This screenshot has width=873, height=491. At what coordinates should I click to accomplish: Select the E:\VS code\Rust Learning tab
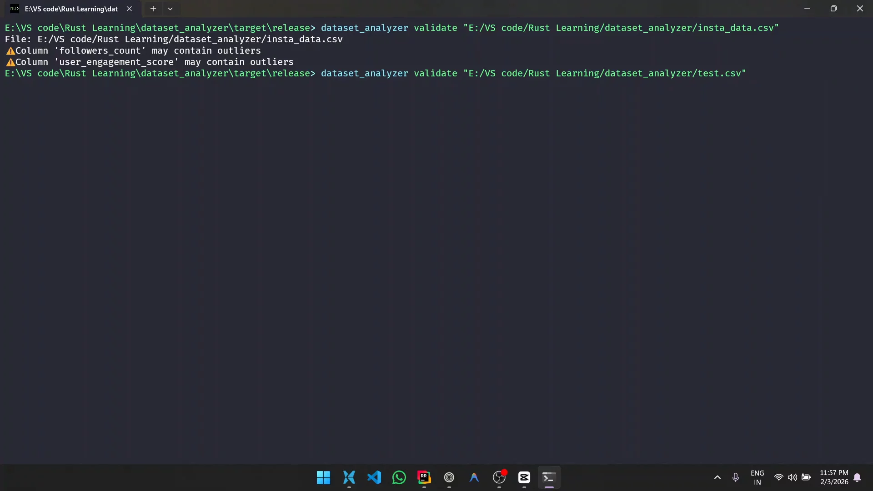click(71, 9)
